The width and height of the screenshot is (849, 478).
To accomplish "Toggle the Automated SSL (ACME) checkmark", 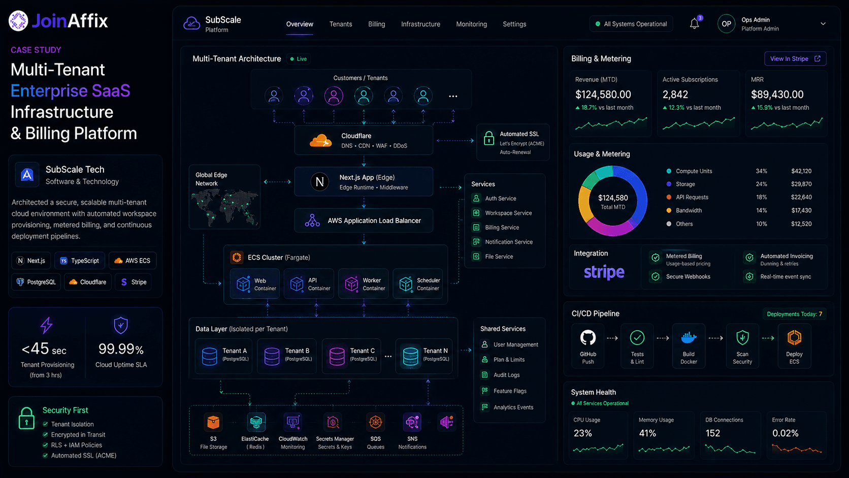I will click(x=45, y=456).
